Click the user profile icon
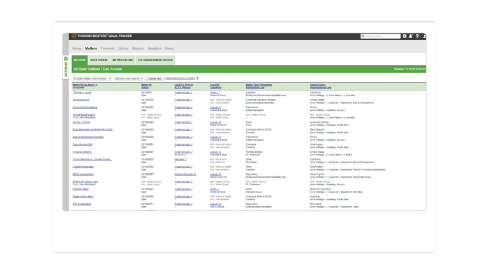Screen dimensions: 490x275 tap(424, 36)
